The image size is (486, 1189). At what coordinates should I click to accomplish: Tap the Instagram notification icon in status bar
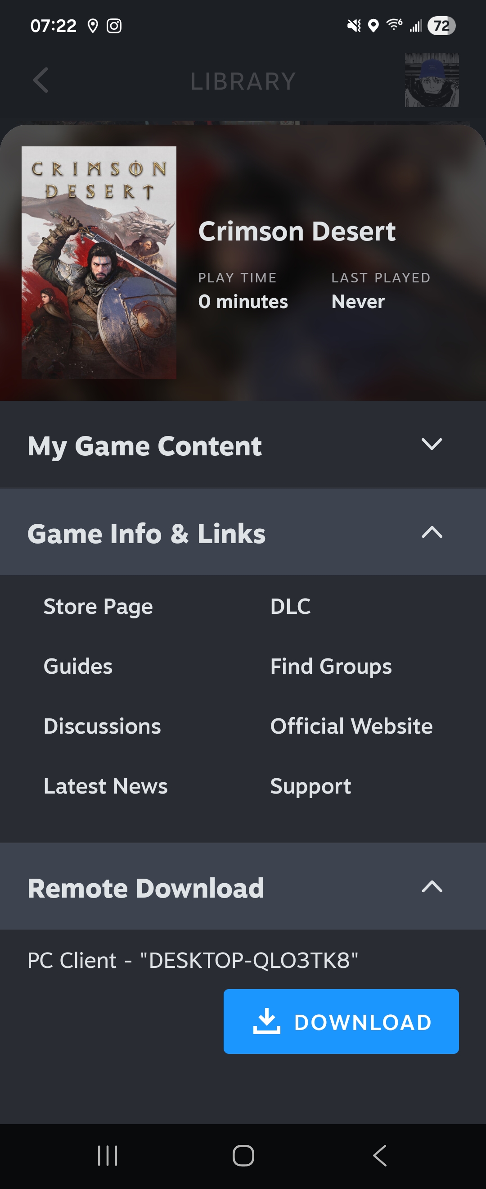click(x=114, y=26)
